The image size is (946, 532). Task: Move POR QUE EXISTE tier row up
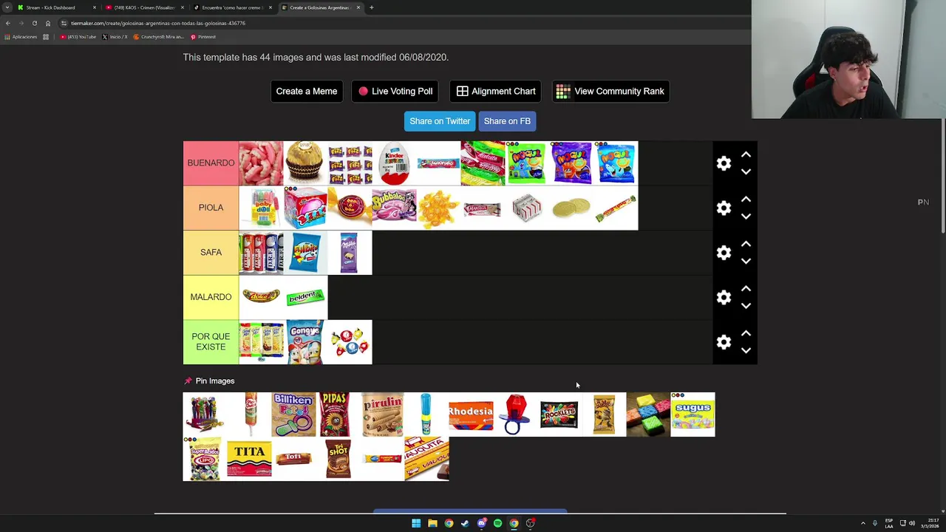(x=746, y=333)
